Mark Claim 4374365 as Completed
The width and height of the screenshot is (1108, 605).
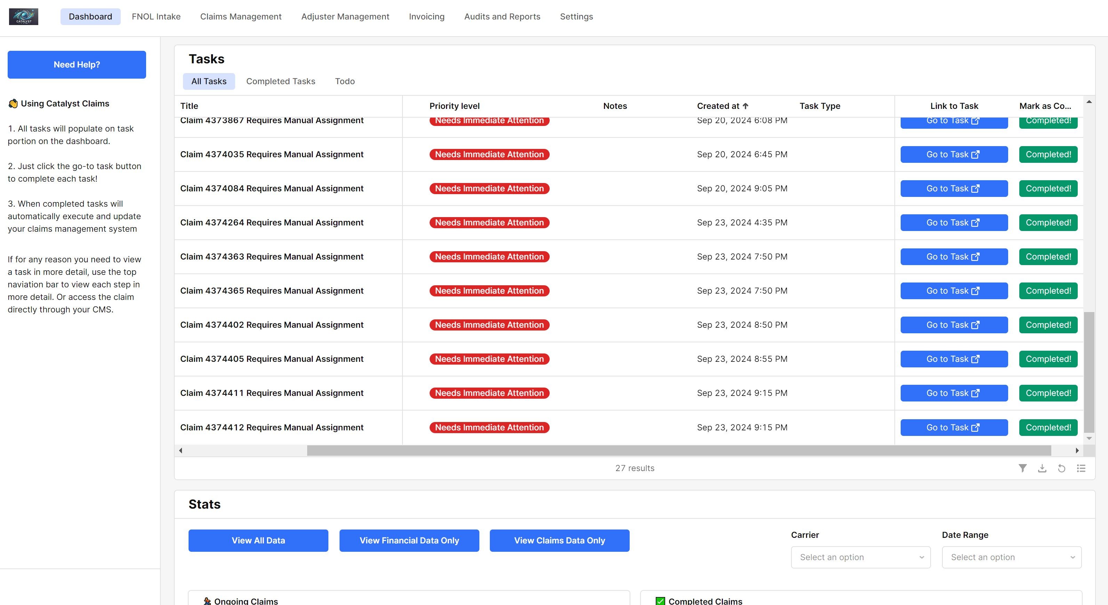(1048, 291)
